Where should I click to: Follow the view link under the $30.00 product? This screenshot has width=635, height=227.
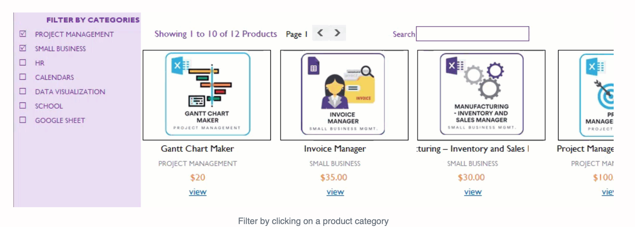473,192
